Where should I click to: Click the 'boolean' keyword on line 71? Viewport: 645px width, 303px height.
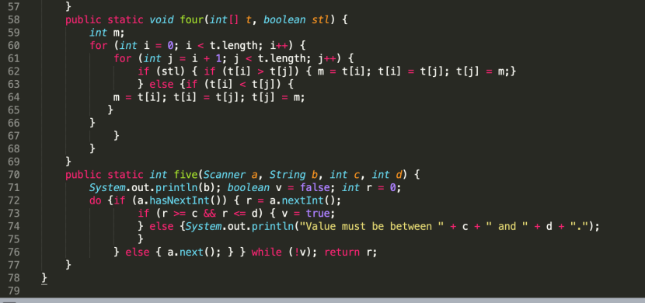click(249, 187)
